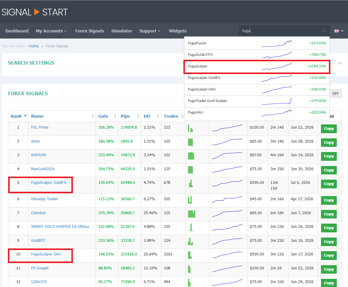Click Copy button for MaxGold2026
The height and width of the screenshot is (287, 348).
pyautogui.click(x=329, y=170)
